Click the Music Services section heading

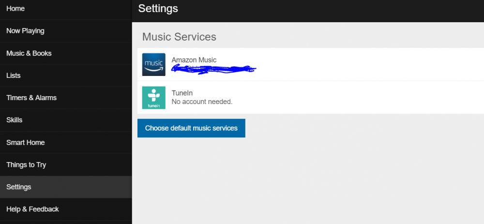pos(179,37)
